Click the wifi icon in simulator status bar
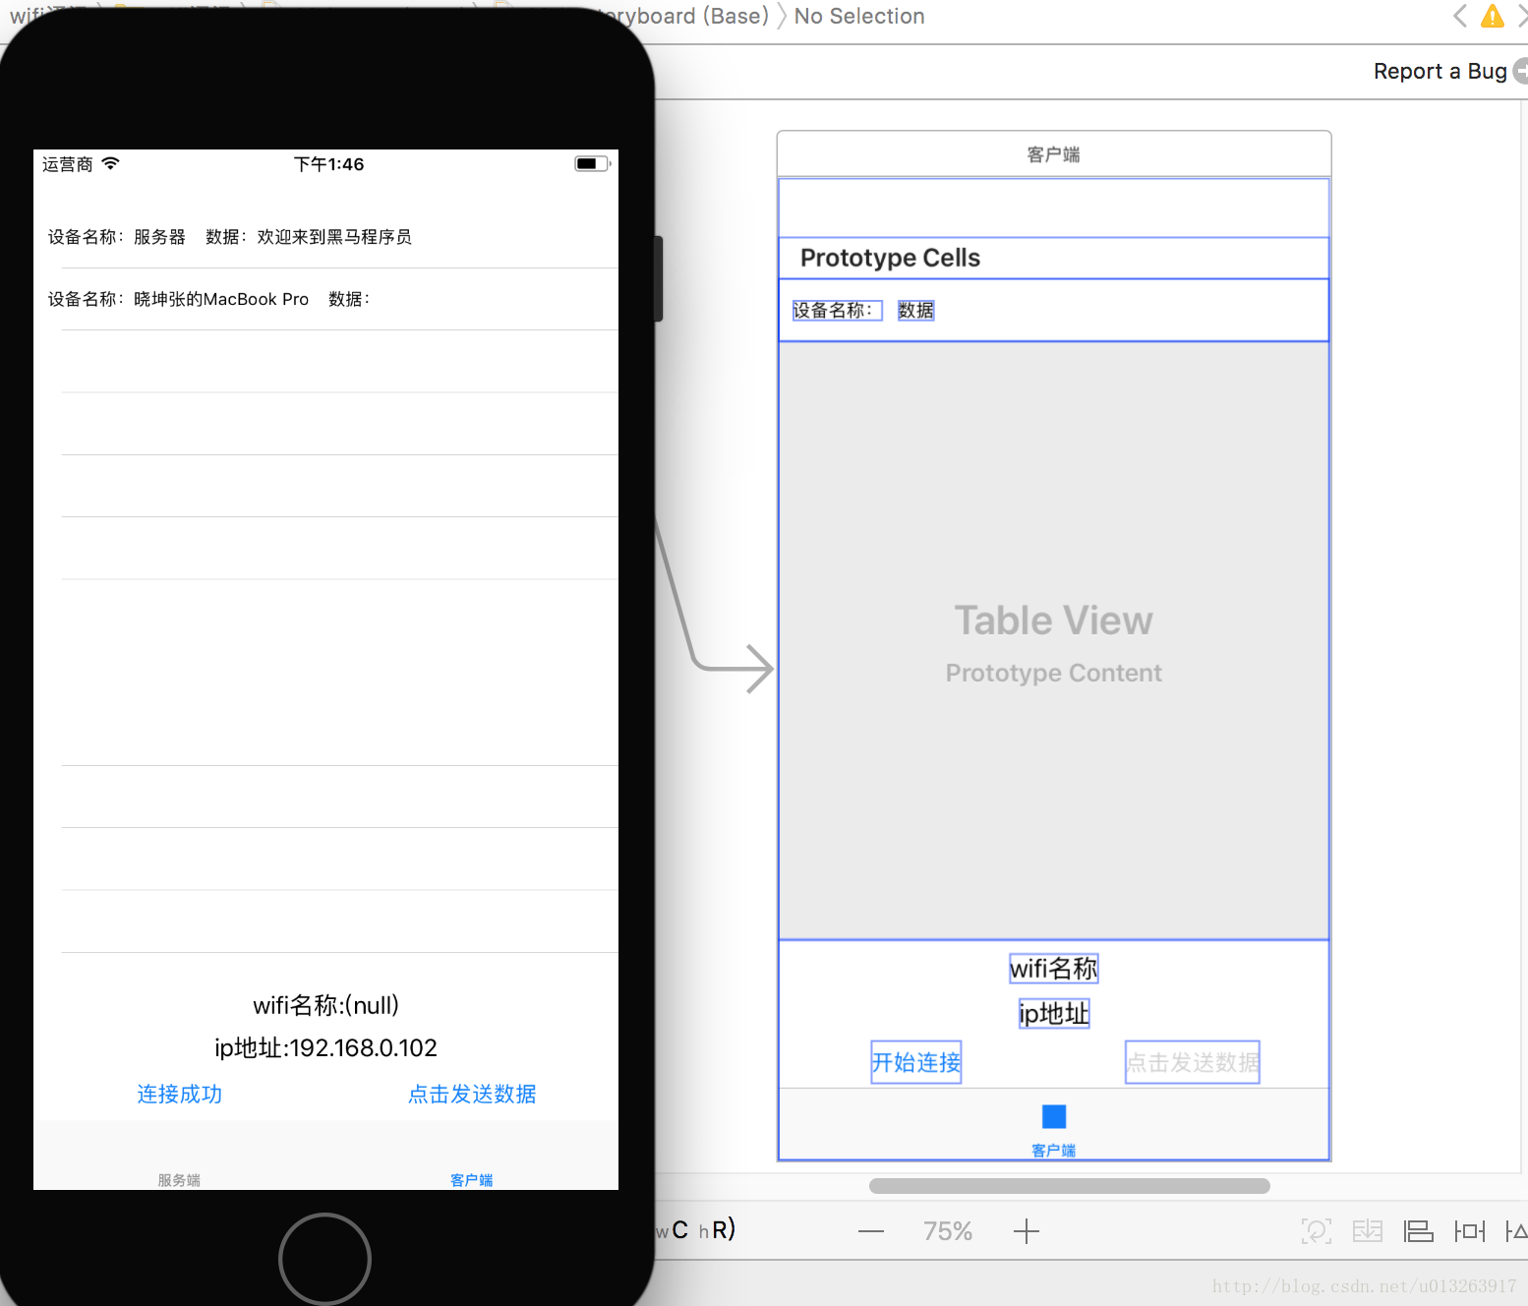Screen dimensions: 1528x1306 click(110, 163)
